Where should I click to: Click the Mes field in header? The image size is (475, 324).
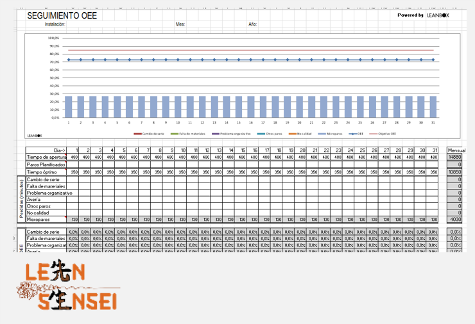pyautogui.click(x=205, y=24)
